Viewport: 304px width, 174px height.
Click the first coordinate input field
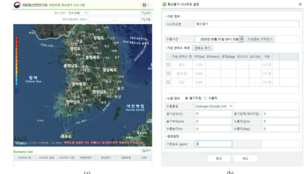[101, 19]
